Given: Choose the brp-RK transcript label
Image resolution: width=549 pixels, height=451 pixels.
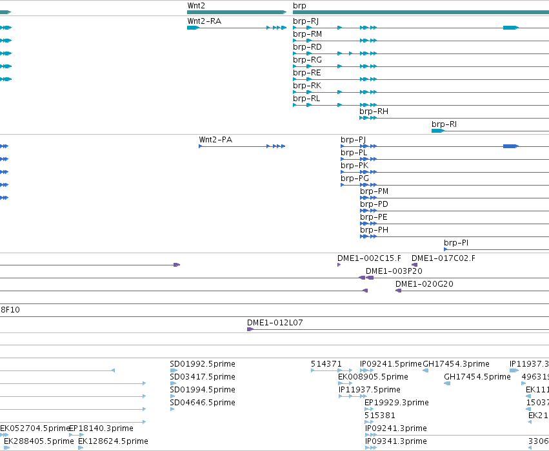Looking at the screenshot, I should (307, 86).
